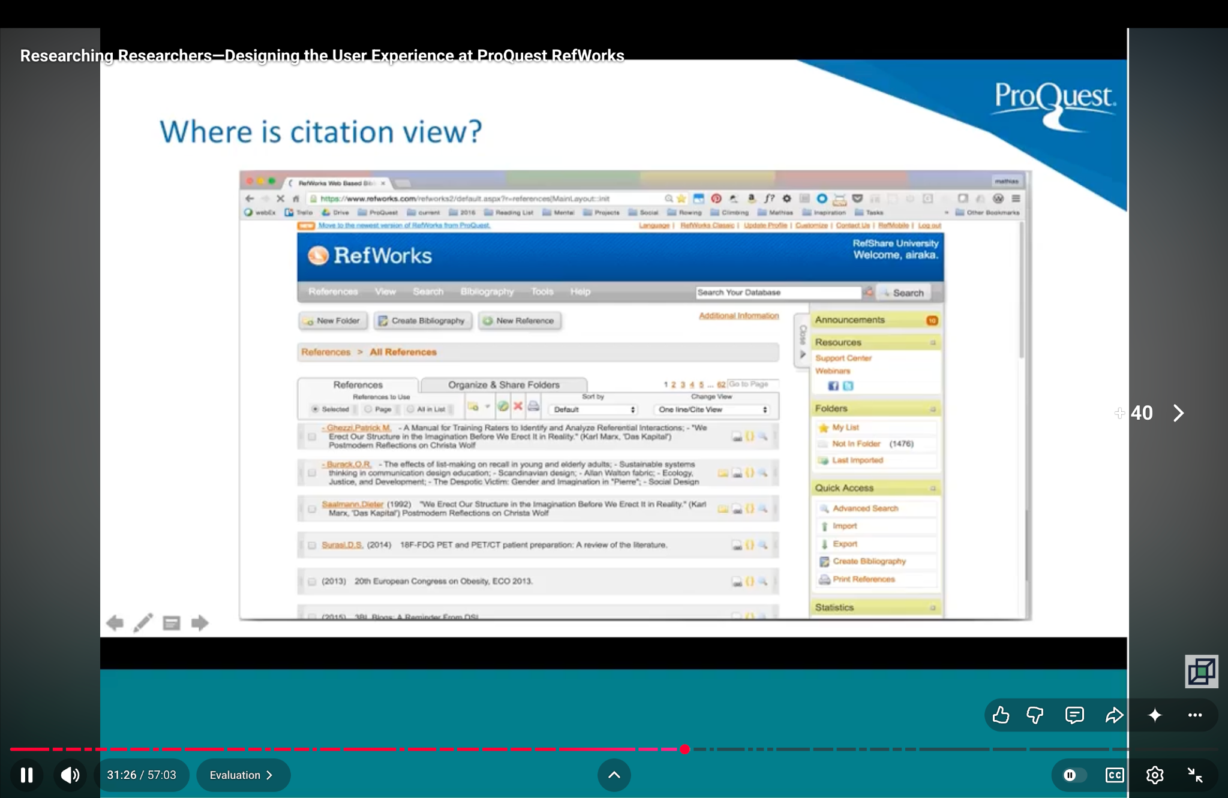The height and width of the screenshot is (798, 1228).
Task: Check the Burack, O.R. reference checkbox
Action: [x=312, y=473]
